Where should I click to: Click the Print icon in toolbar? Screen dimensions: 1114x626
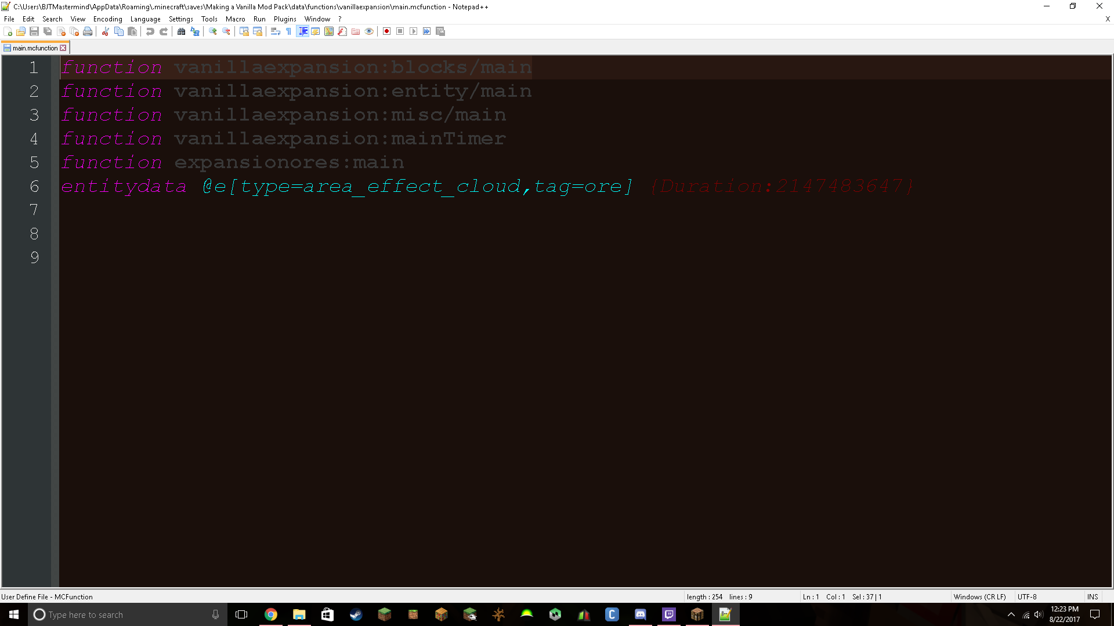tap(88, 31)
